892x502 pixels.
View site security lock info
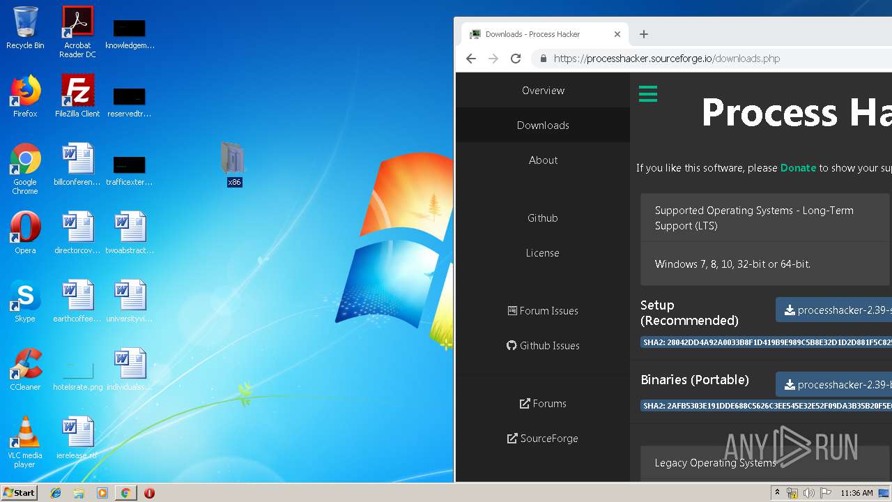pos(543,59)
